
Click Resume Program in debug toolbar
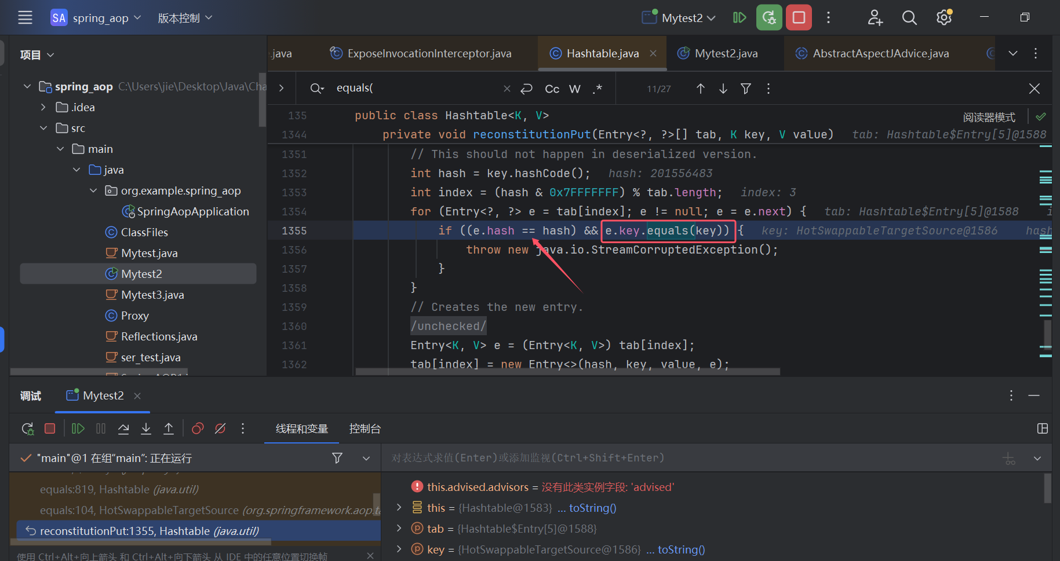click(78, 428)
